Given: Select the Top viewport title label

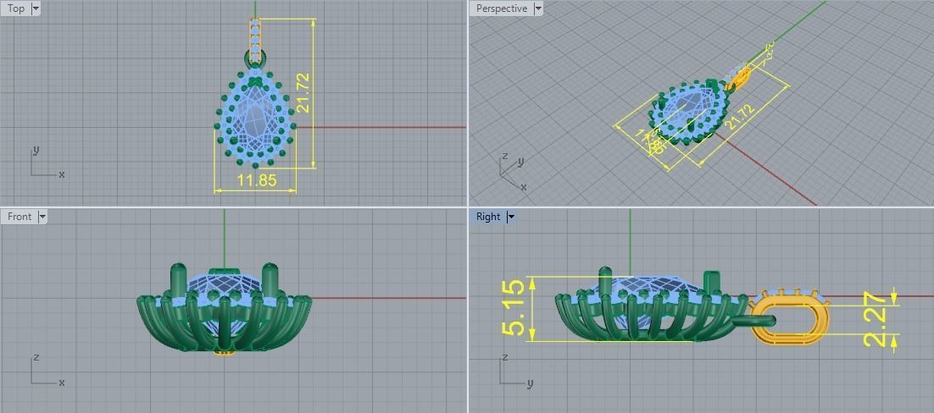Looking at the screenshot, I should [16, 8].
